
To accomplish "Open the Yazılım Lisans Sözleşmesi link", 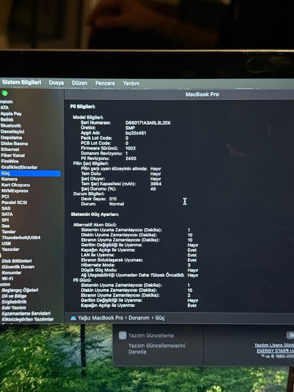I will pyautogui.click(x=274, y=345).
